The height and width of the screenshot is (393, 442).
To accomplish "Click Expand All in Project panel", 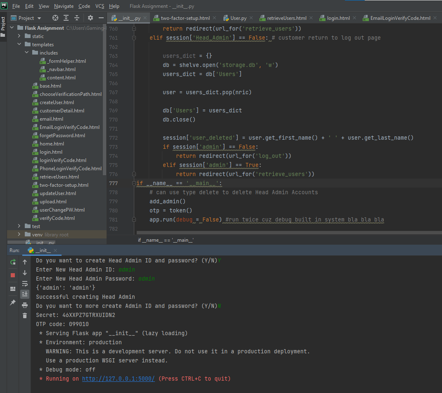I will click(x=66, y=18).
